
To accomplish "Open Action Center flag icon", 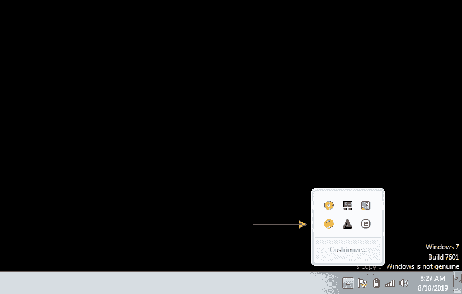I will click(362, 283).
